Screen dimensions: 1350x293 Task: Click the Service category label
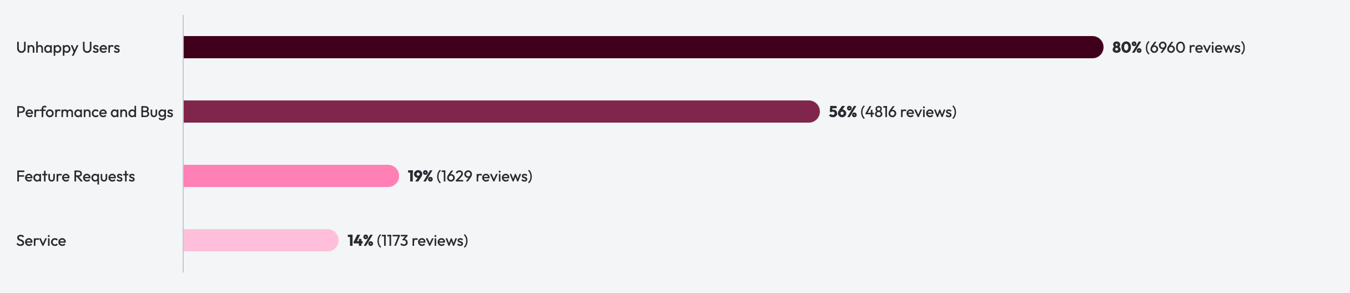[x=41, y=241]
